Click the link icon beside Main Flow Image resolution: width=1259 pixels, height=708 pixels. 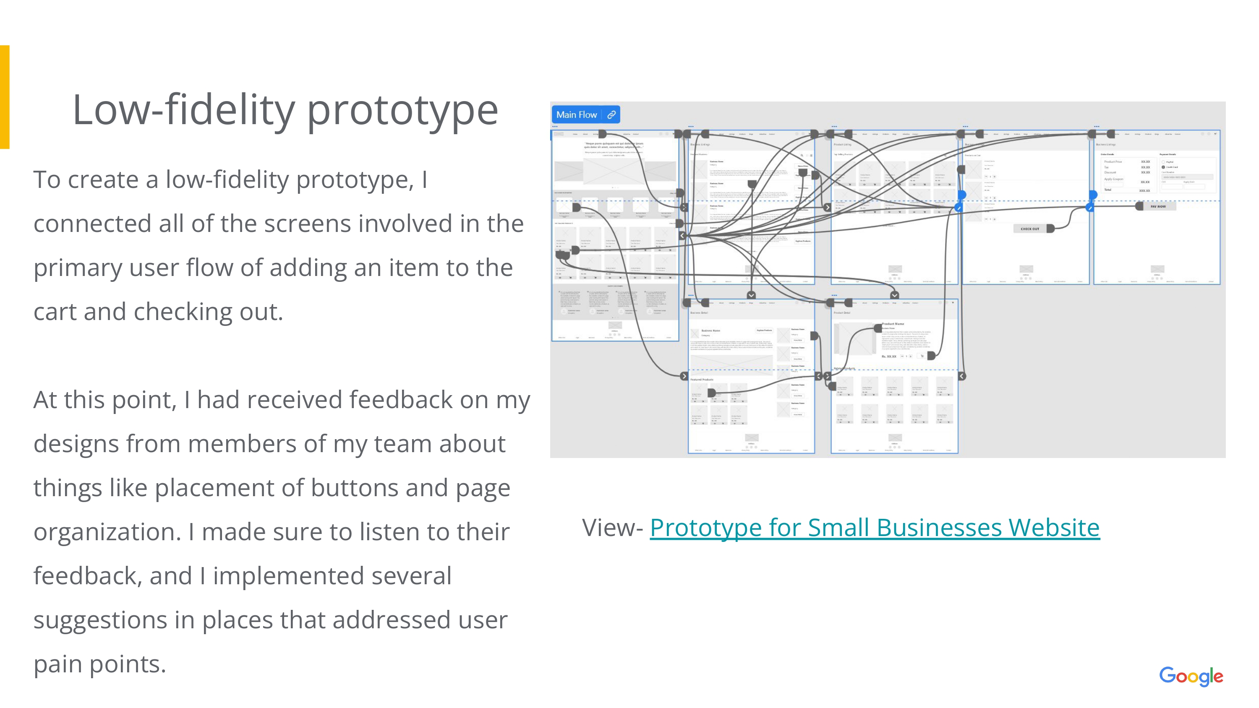(611, 115)
